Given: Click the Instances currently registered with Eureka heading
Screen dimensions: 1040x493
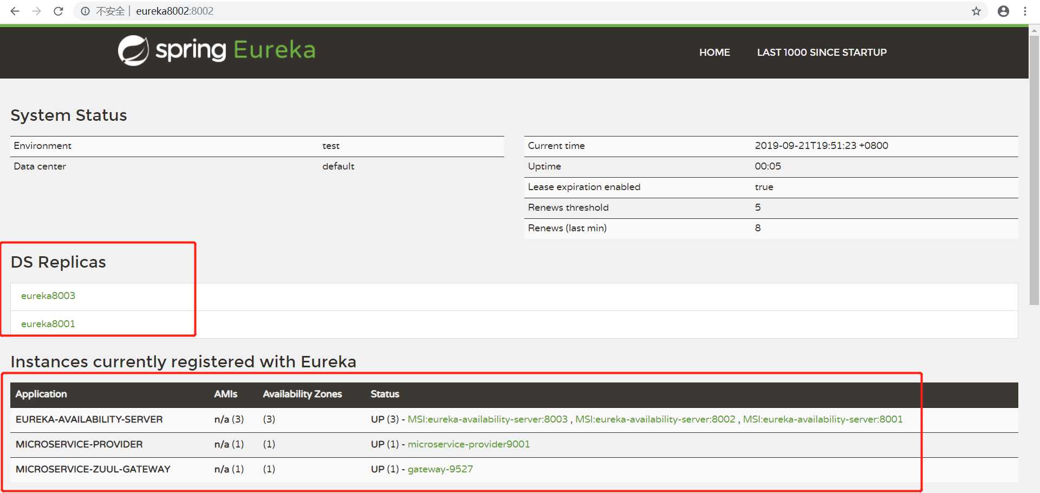Looking at the screenshot, I should [x=184, y=362].
